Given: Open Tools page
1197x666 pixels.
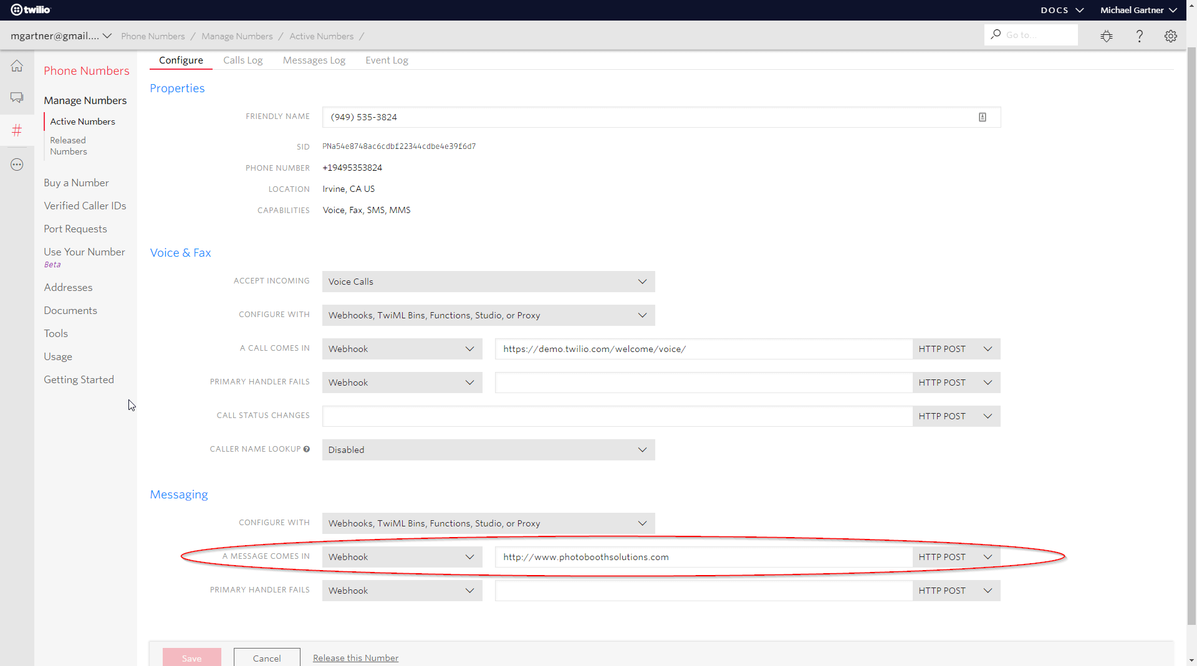Looking at the screenshot, I should click(x=55, y=333).
